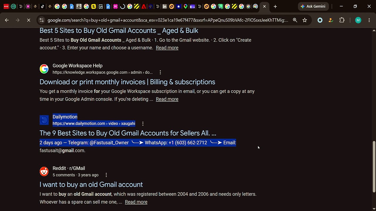Bookmark this page with the star icon

pyautogui.click(x=305, y=20)
